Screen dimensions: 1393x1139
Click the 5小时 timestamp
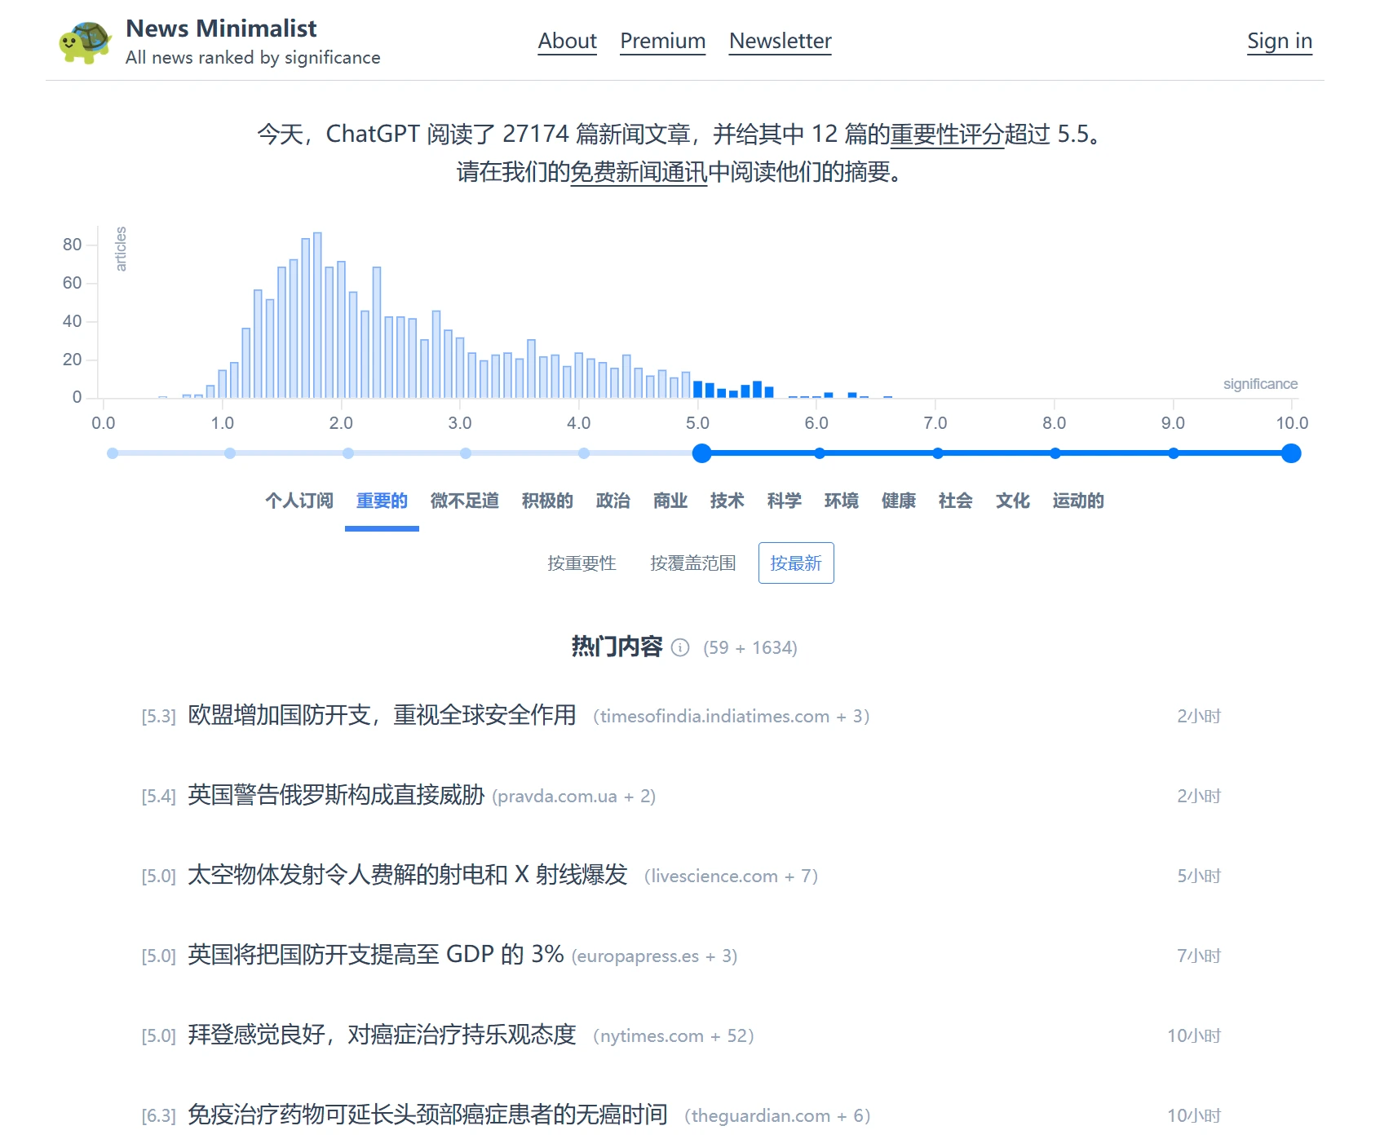[x=1199, y=876]
